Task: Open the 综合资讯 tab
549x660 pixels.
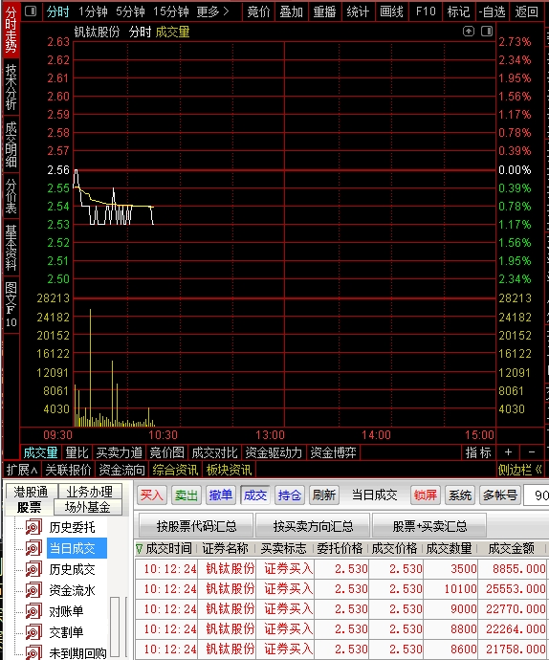Action: [x=175, y=470]
